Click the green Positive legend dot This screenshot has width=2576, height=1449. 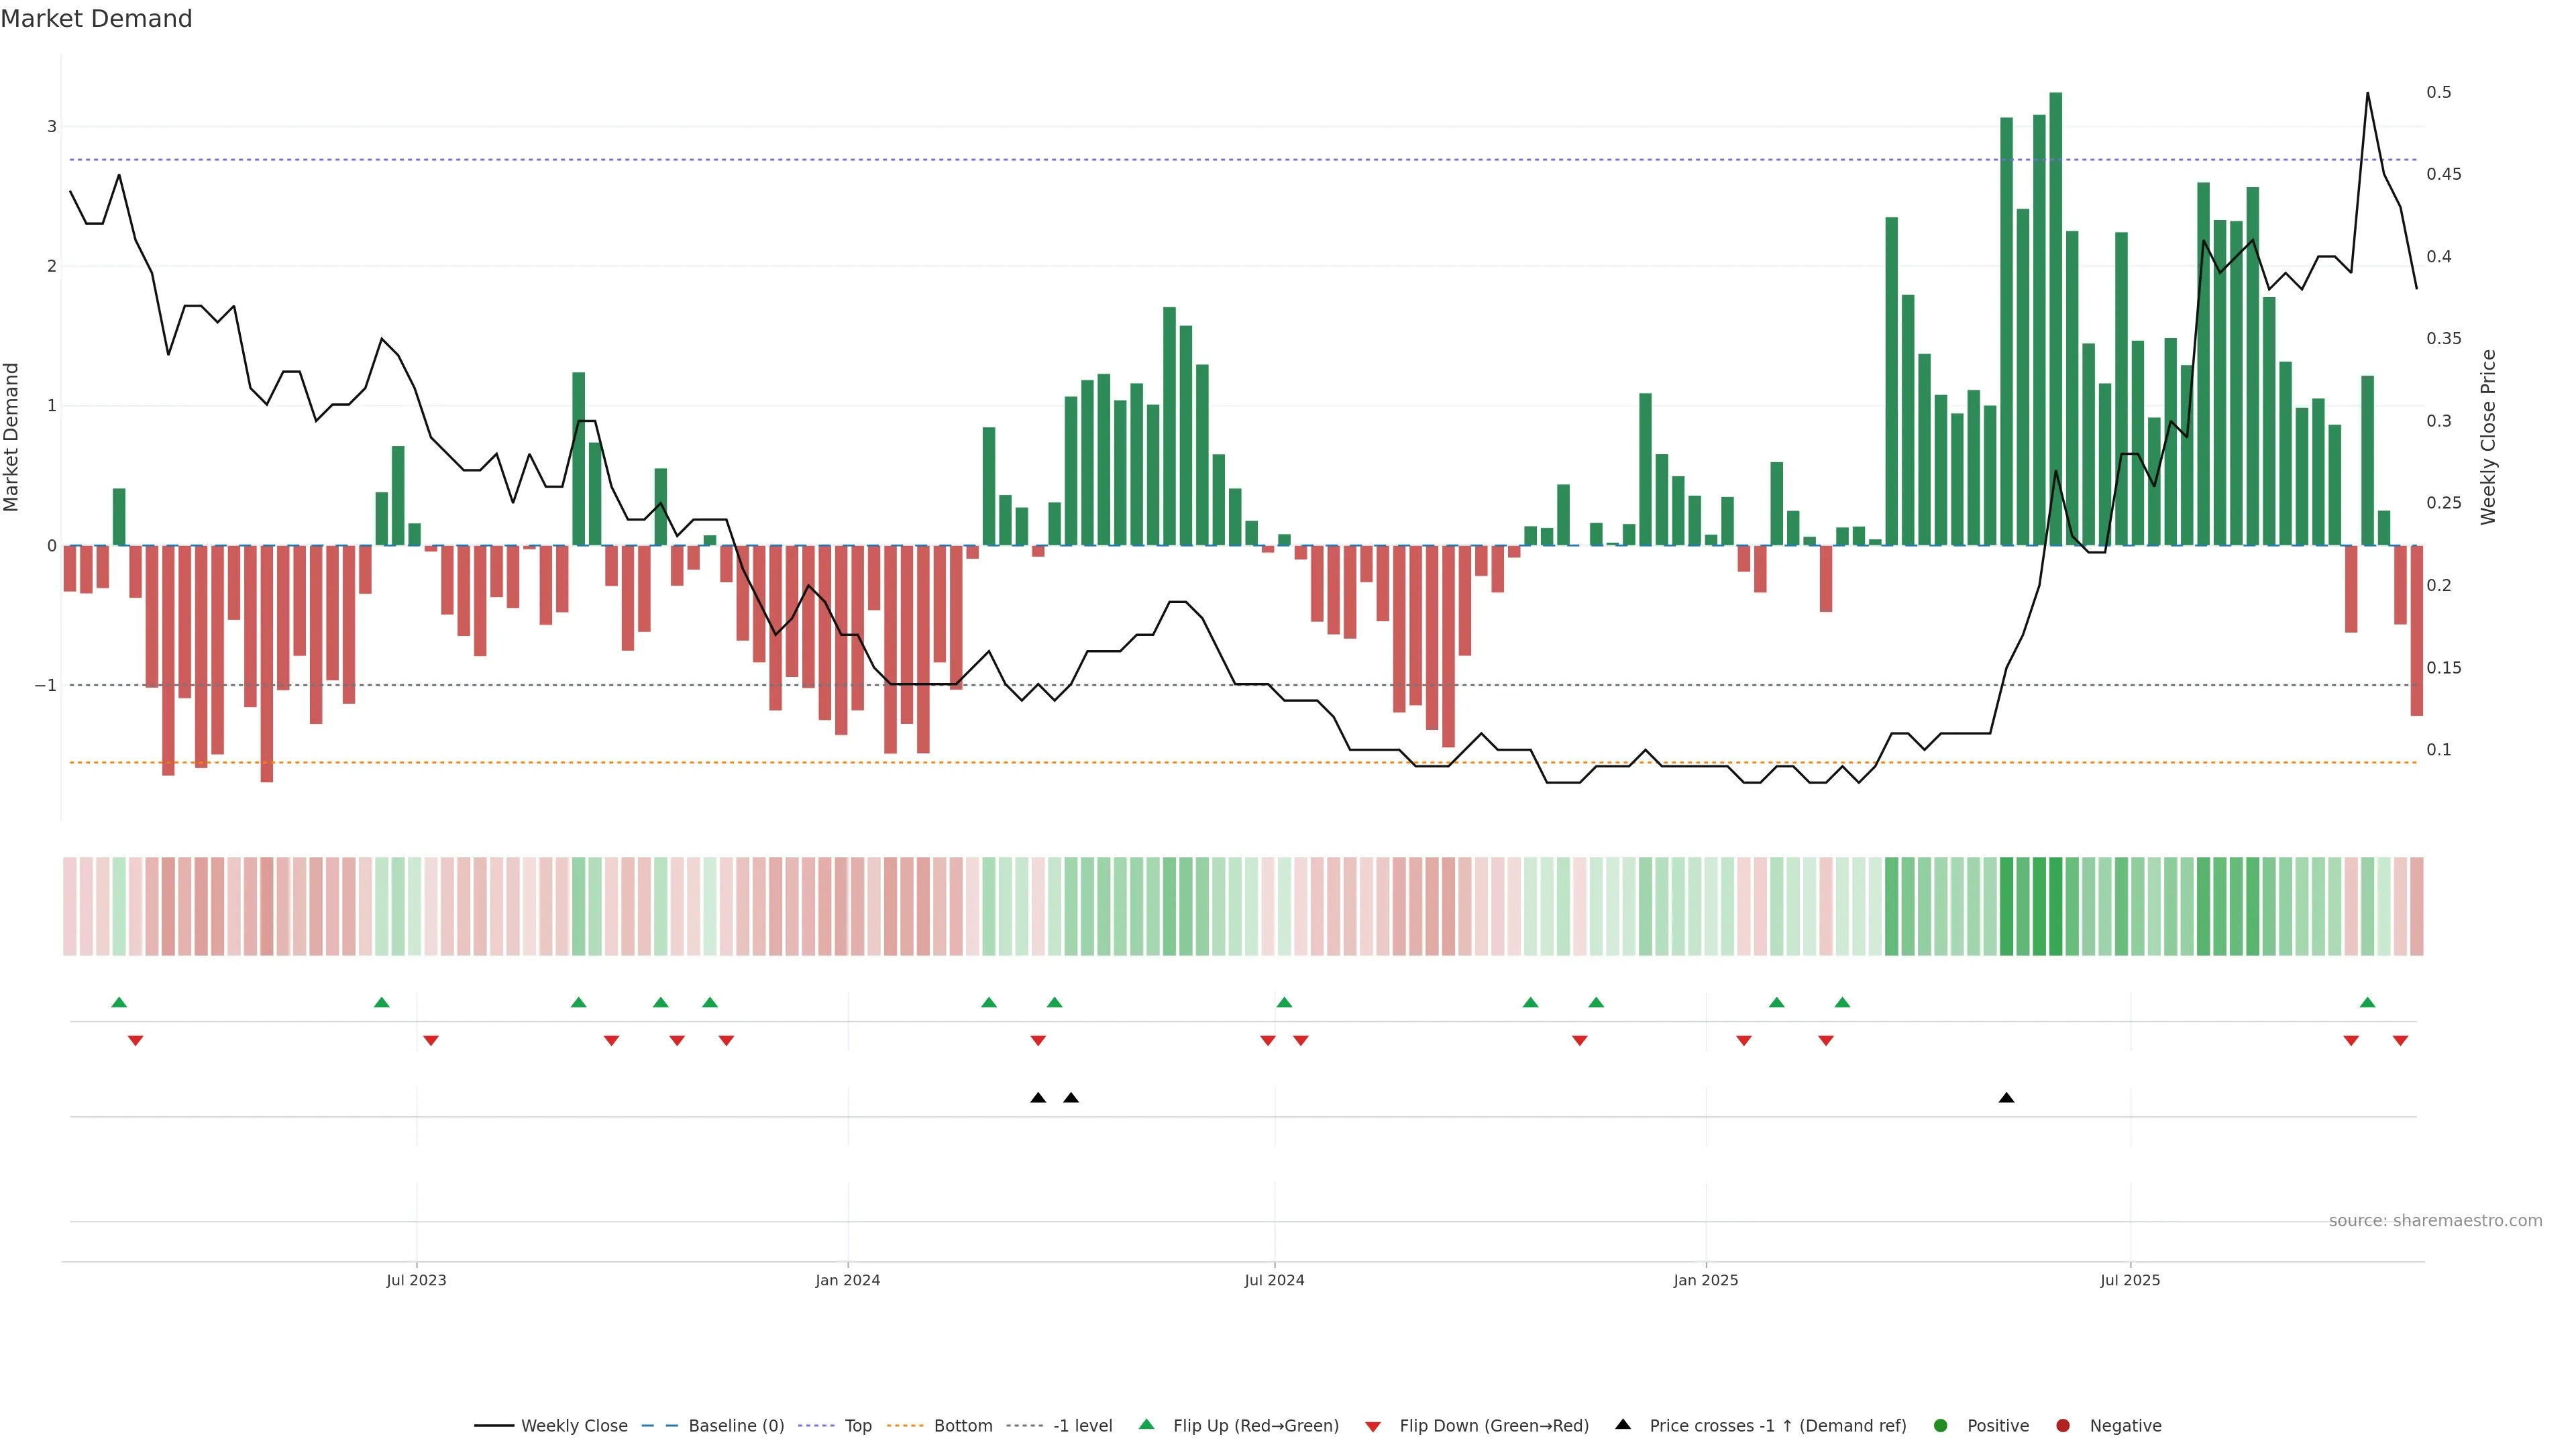1941,1426
